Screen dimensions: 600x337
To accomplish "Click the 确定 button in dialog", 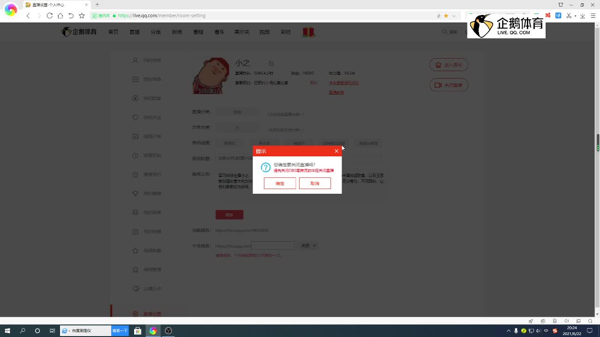I will (x=280, y=183).
